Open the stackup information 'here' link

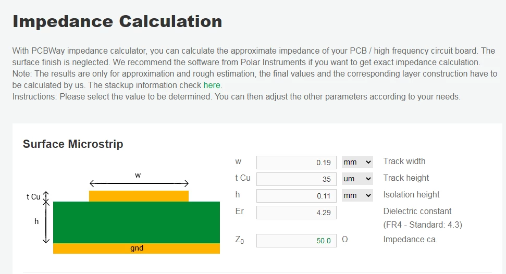click(212, 85)
